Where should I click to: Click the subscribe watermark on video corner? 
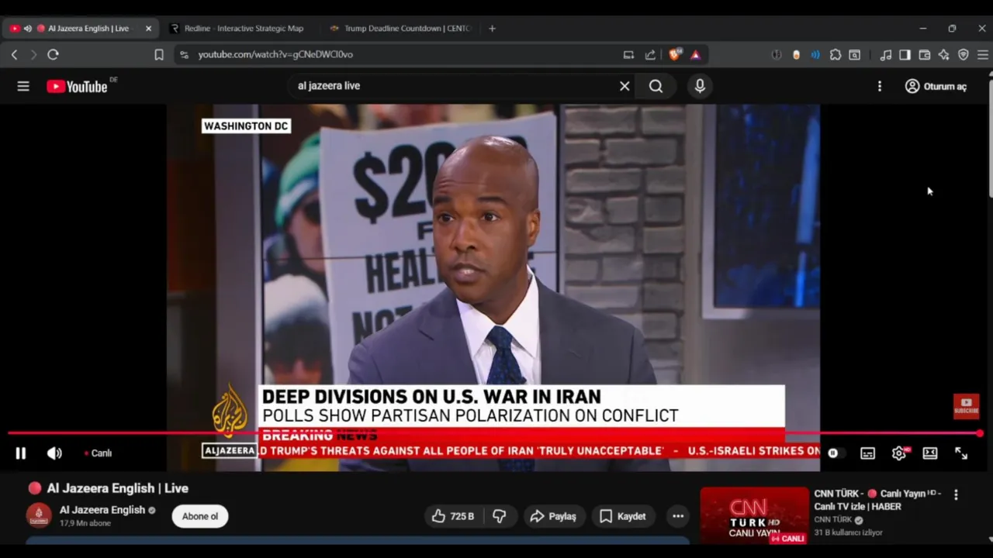(x=966, y=406)
